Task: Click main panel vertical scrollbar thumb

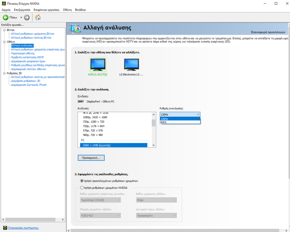Action: click(x=289, y=103)
